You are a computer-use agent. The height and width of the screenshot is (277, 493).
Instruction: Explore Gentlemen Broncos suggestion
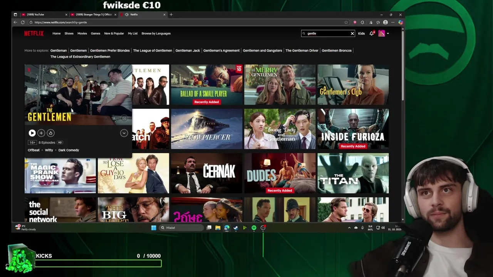[x=337, y=50]
